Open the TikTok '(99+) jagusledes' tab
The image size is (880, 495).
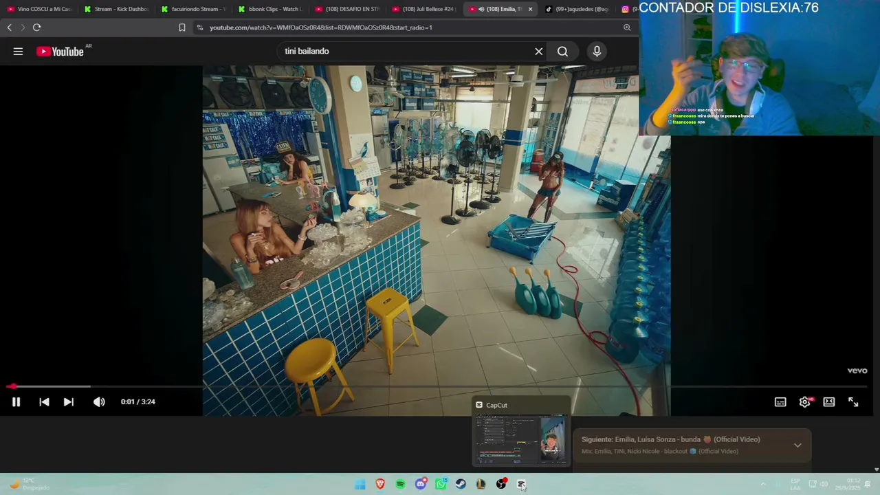(x=577, y=9)
